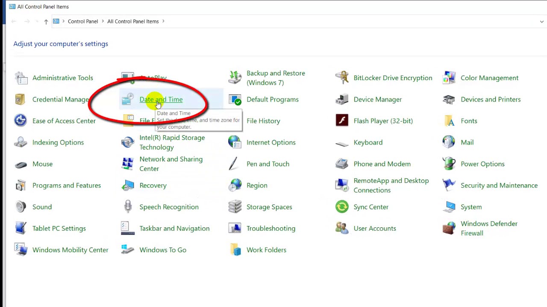Viewport: 547px width, 307px height.
Task: Click the Recovery icon
Action: coord(128,185)
